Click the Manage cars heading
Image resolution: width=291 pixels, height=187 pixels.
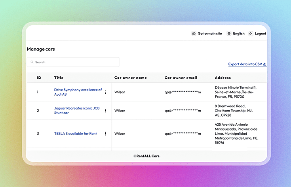pos(41,49)
